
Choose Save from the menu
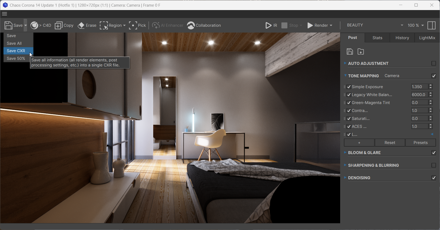coord(18,36)
